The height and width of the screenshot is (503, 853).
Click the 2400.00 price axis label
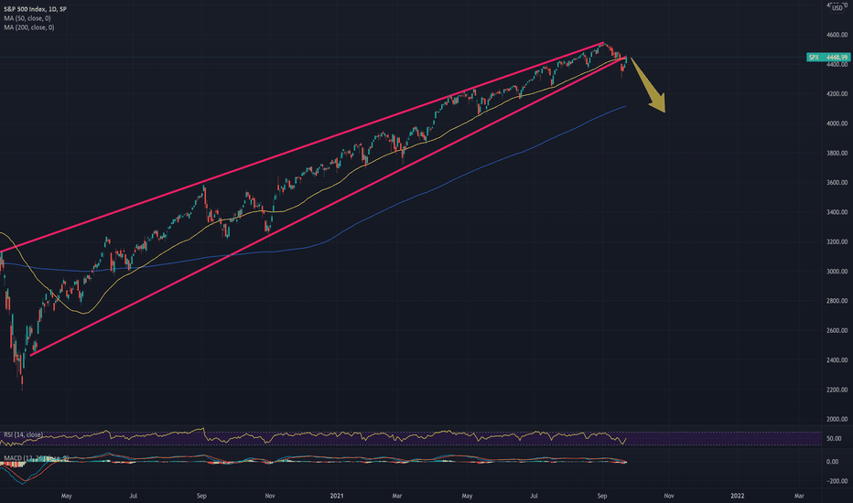(x=837, y=360)
